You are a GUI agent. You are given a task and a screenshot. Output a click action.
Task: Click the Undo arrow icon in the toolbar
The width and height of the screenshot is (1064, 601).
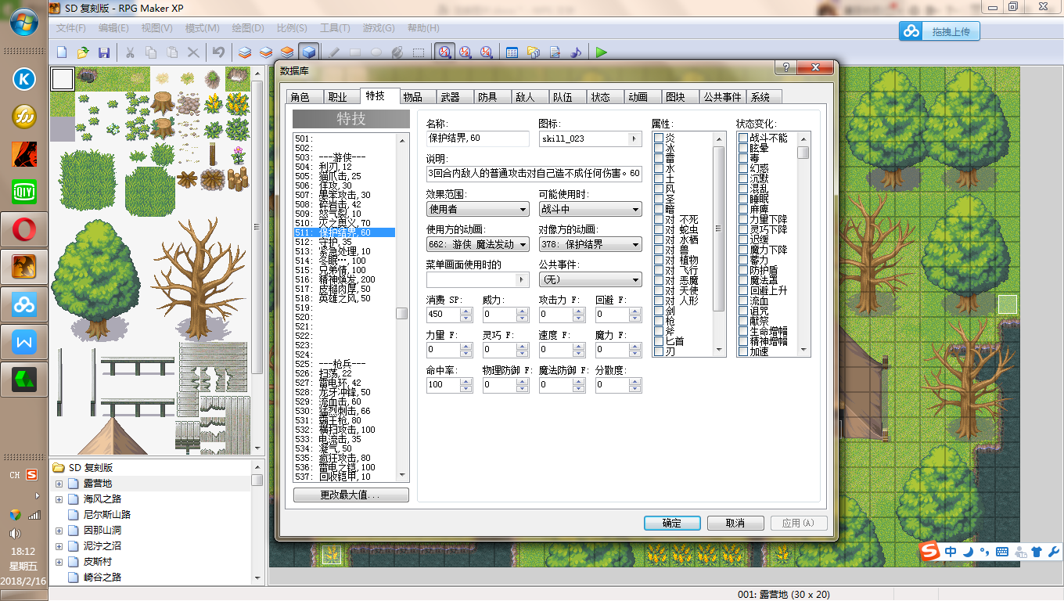[219, 52]
